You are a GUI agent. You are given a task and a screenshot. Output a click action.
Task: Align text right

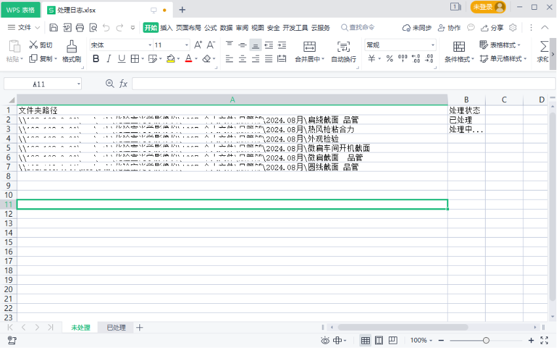(255, 59)
